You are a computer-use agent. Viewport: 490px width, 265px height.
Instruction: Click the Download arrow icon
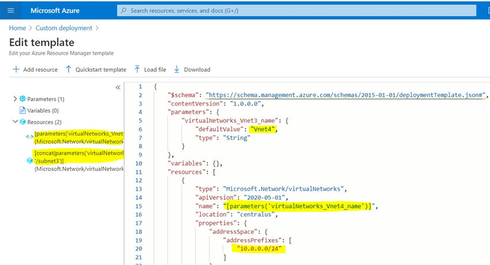tap(176, 69)
